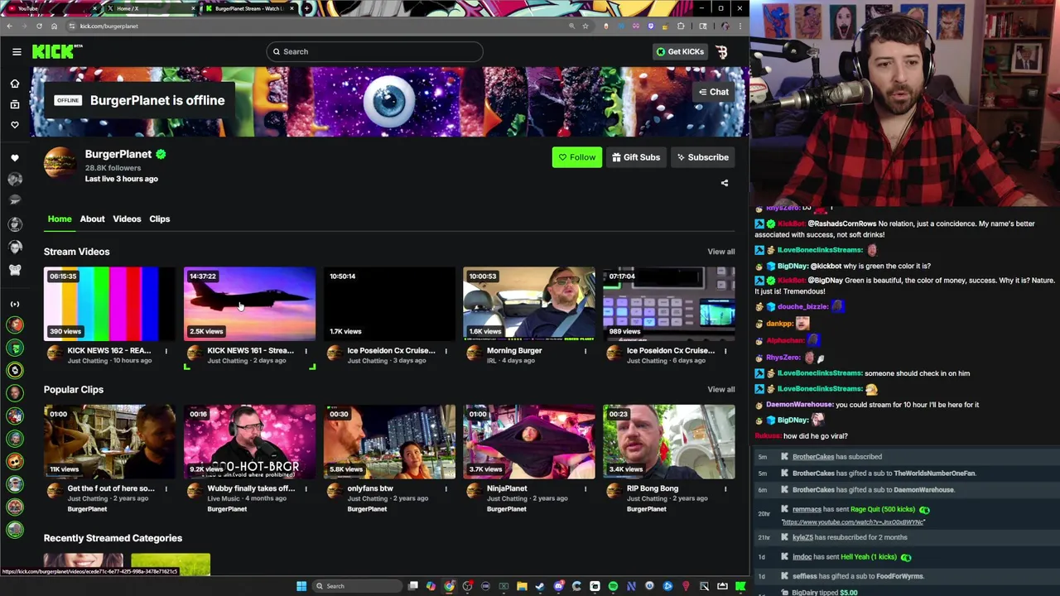This screenshot has height=596, width=1060.
Task: Open the browser extensions puzzle icon
Action: pos(681,26)
